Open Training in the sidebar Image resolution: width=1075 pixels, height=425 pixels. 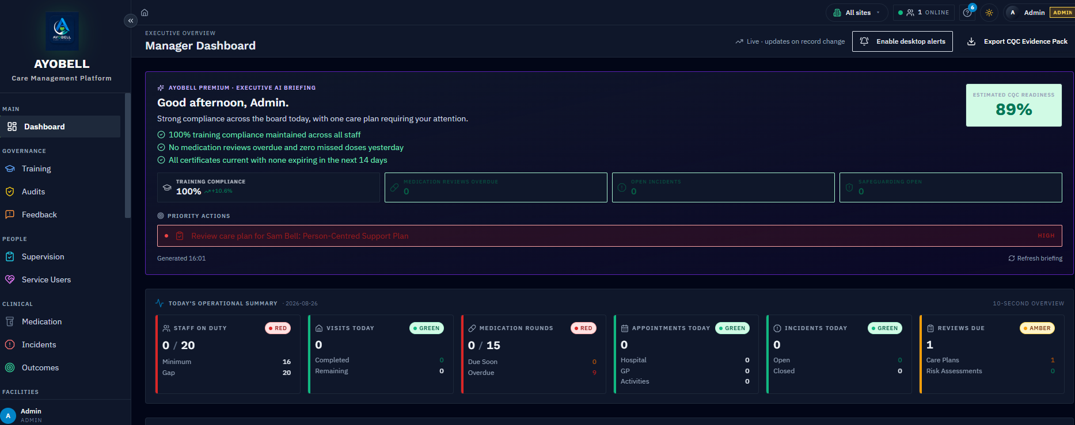[x=60, y=169]
